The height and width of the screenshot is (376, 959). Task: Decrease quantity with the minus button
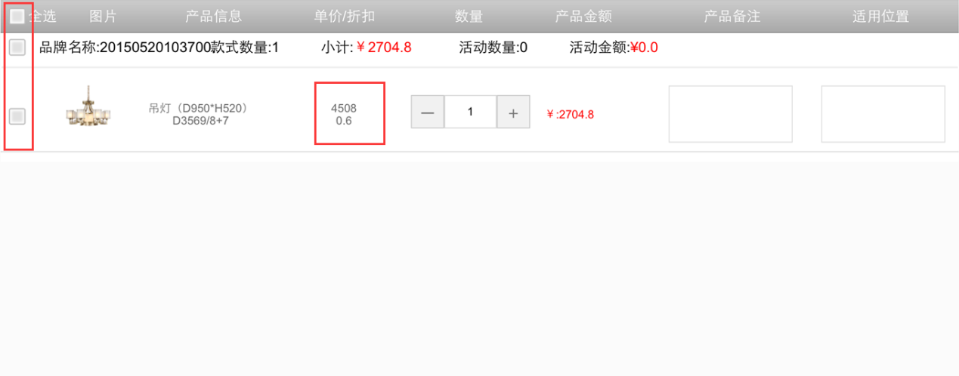(x=428, y=112)
